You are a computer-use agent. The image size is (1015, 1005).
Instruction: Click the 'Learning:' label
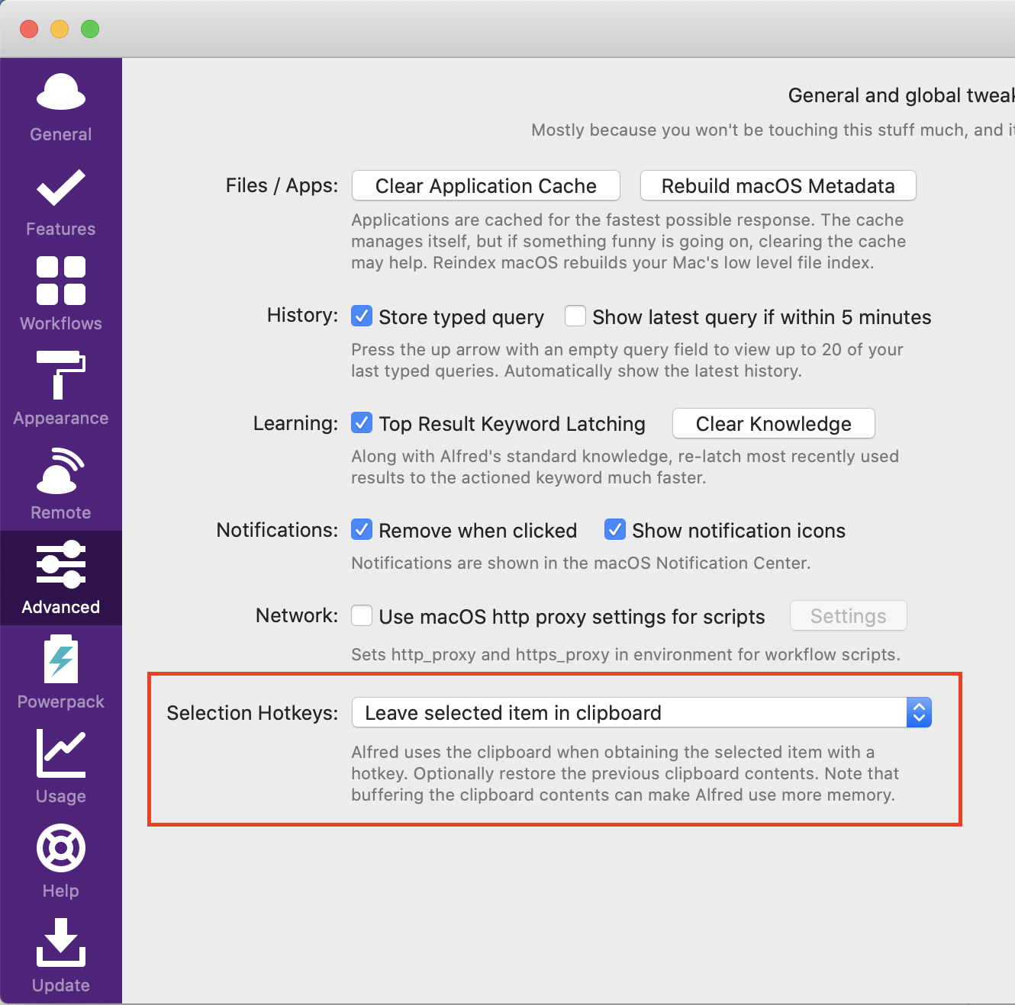295,423
